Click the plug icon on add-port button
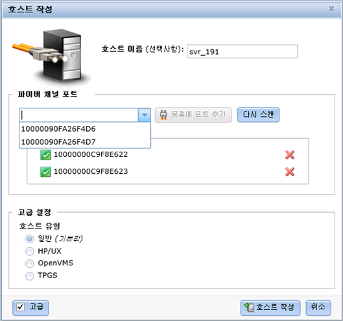The height and width of the screenshot is (321, 343). coord(163,115)
